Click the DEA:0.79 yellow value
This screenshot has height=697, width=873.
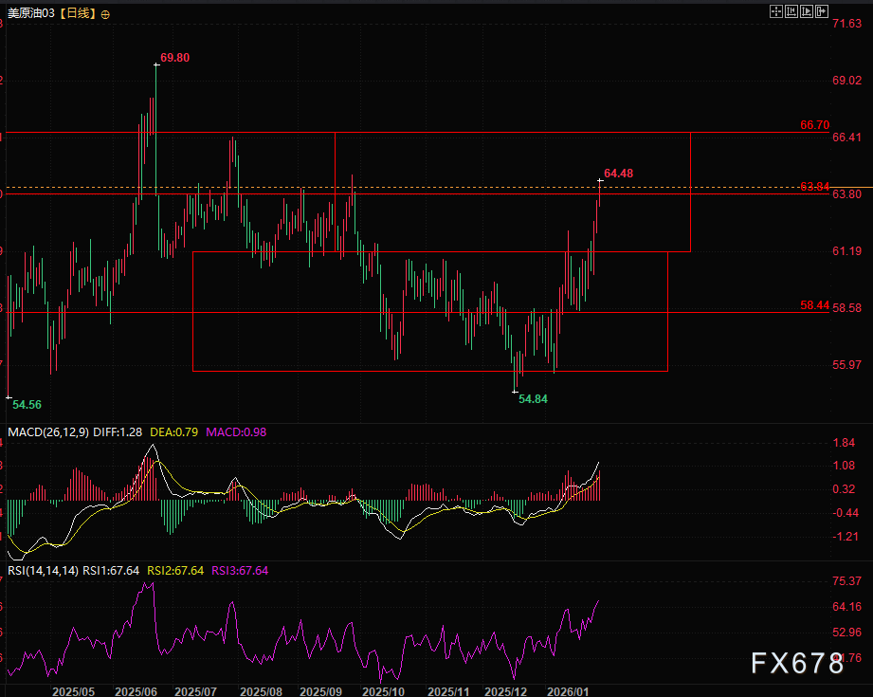pyautogui.click(x=173, y=431)
